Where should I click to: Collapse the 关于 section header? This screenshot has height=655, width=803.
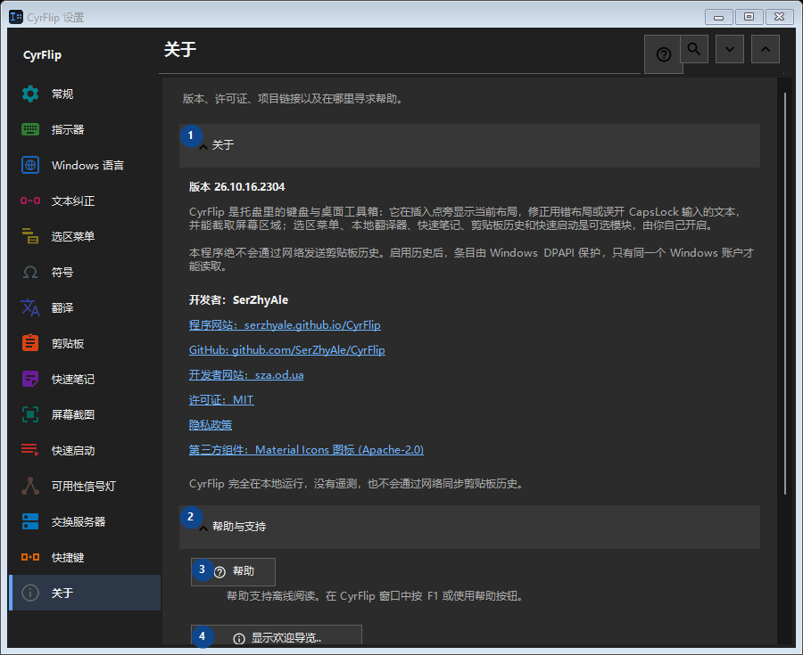(x=469, y=145)
